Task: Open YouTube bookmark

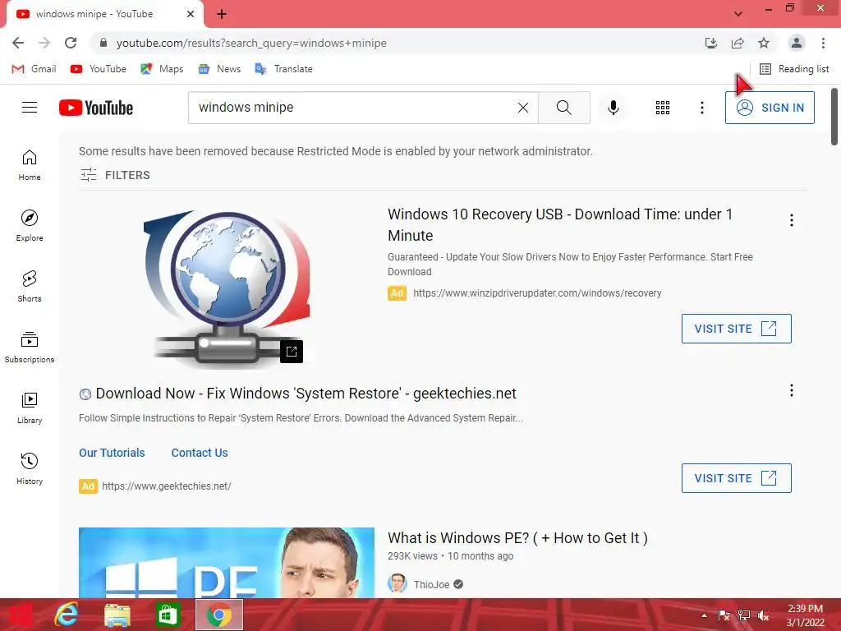Action: 99,69
